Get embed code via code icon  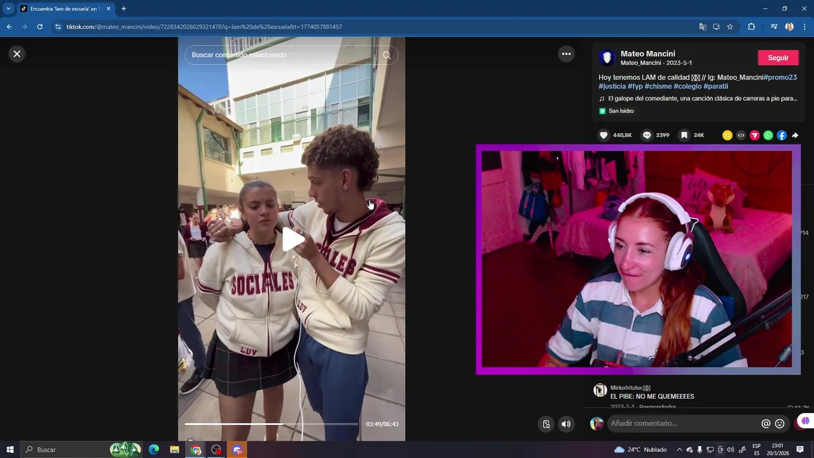[741, 135]
